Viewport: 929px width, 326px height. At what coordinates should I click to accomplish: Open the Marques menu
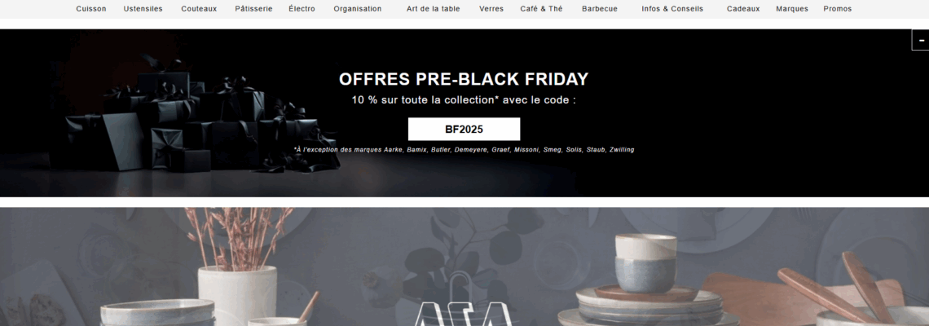pos(792,9)
